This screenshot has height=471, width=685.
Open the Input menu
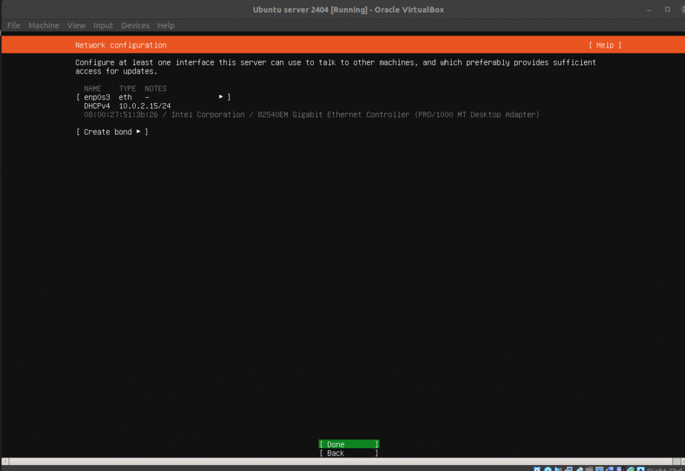[103, 25]
